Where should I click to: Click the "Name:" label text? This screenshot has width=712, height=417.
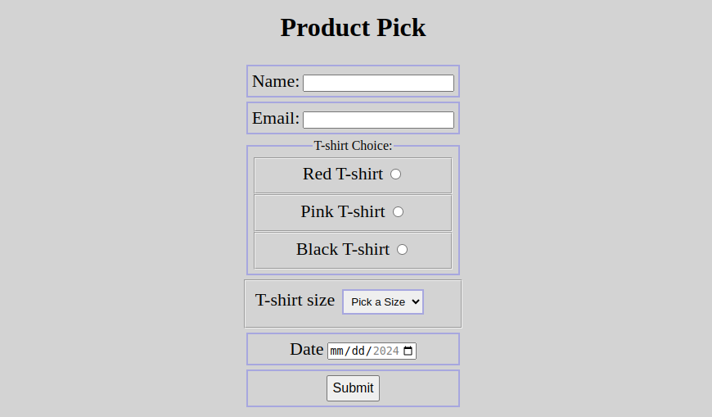pos(276,81)
